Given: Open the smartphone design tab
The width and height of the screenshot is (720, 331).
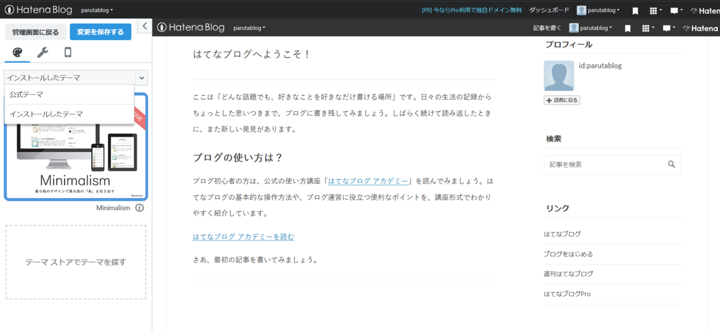Looking at the screenshot, I should coord(68,53).
